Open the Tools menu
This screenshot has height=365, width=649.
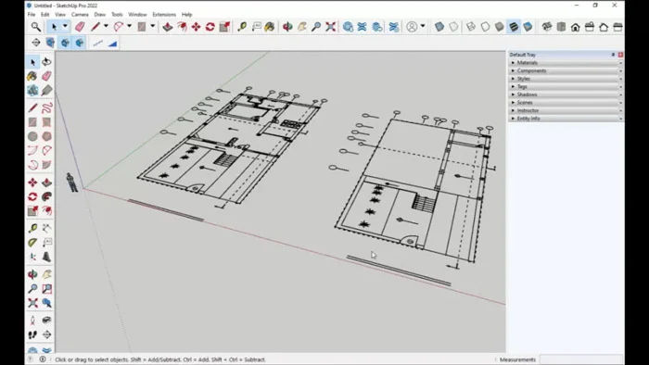[117, 15]
